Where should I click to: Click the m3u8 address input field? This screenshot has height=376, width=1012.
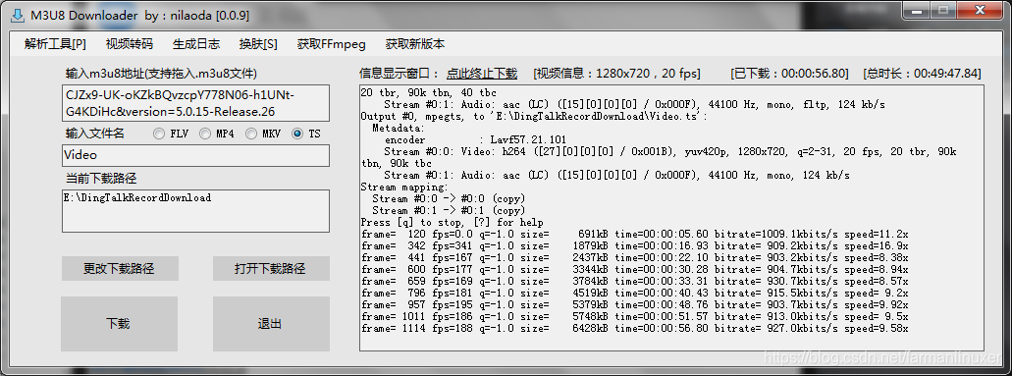click(195, 103)
